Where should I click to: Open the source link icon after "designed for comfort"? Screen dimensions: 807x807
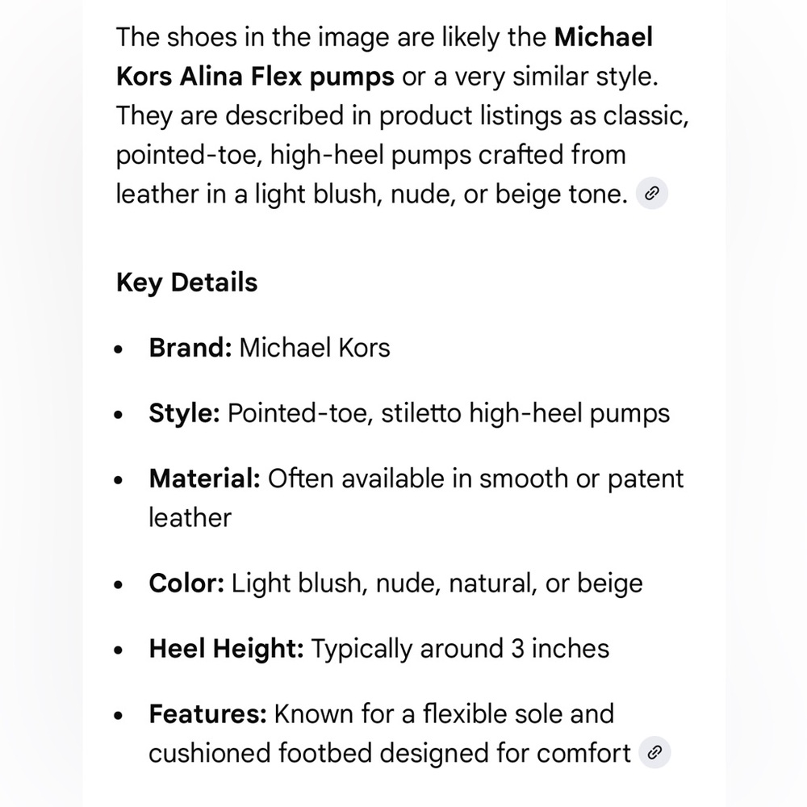click(x=654, y=752)
